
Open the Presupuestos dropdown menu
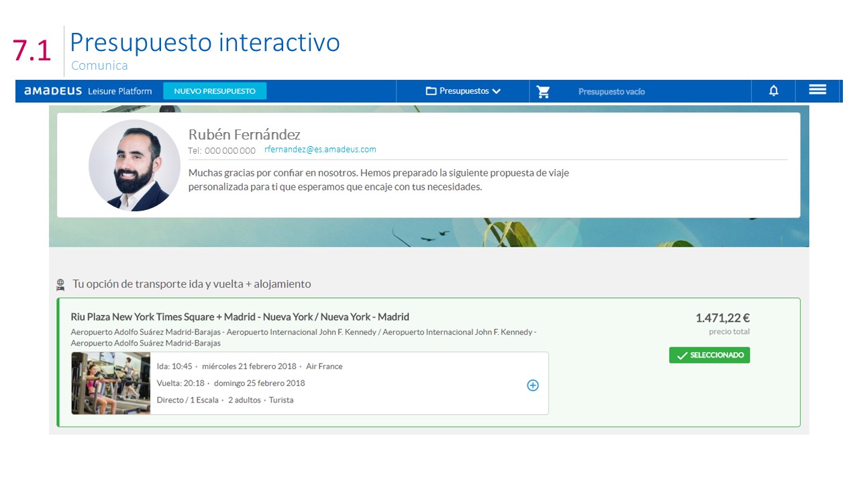click(x=464, y=91)
